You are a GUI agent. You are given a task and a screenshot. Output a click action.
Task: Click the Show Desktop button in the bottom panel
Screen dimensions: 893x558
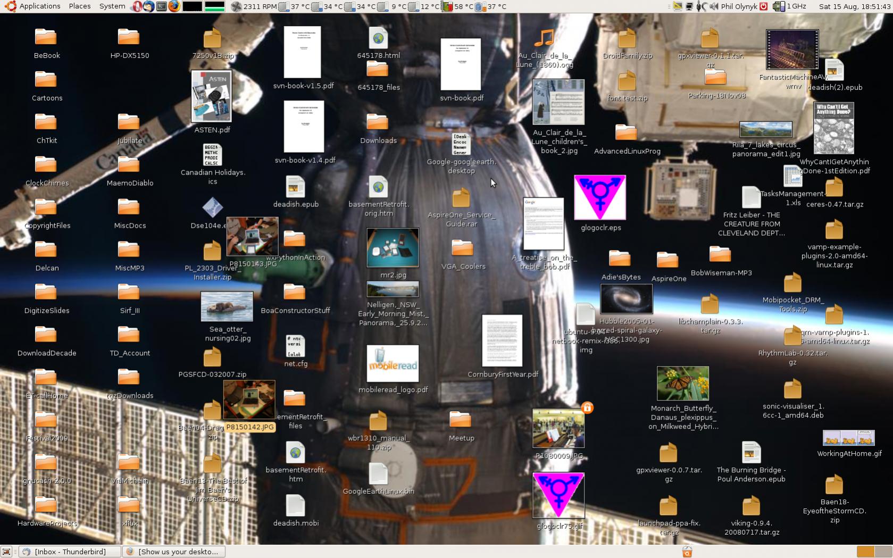(6, 552)
